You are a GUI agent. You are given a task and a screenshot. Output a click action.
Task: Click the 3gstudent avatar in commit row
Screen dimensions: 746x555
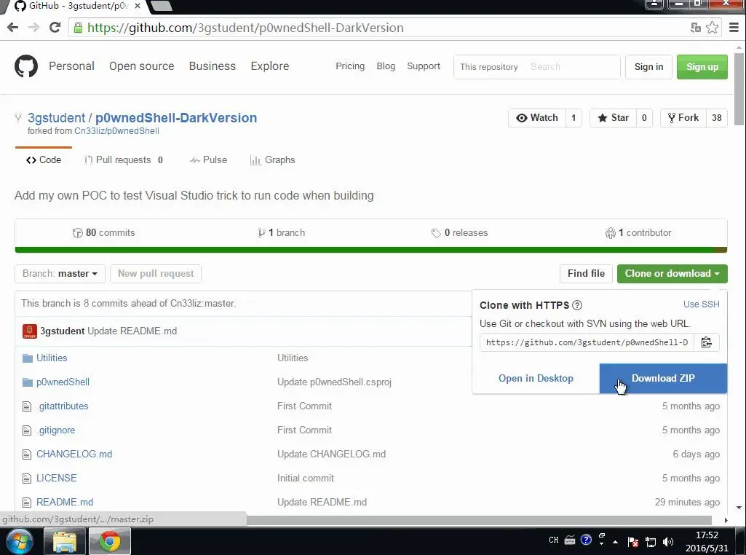coord(30,331)
